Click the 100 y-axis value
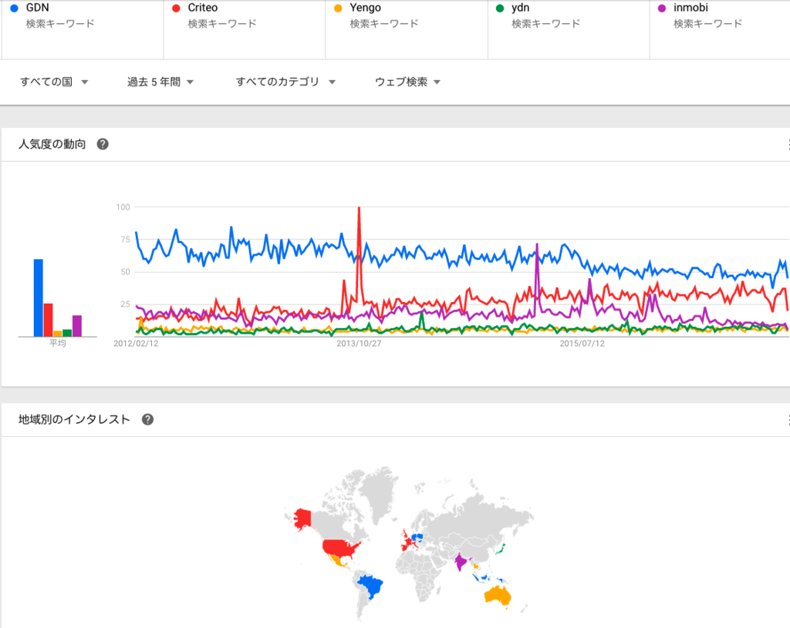Screen dimensions: 790x628 point(123,207)
